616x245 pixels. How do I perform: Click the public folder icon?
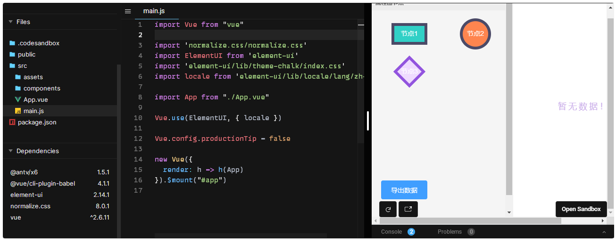tap(12, 54)
